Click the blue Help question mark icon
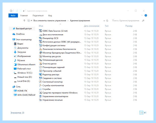Image resolution: width=156 pixels, height=123 pixels. coord(146,15)
